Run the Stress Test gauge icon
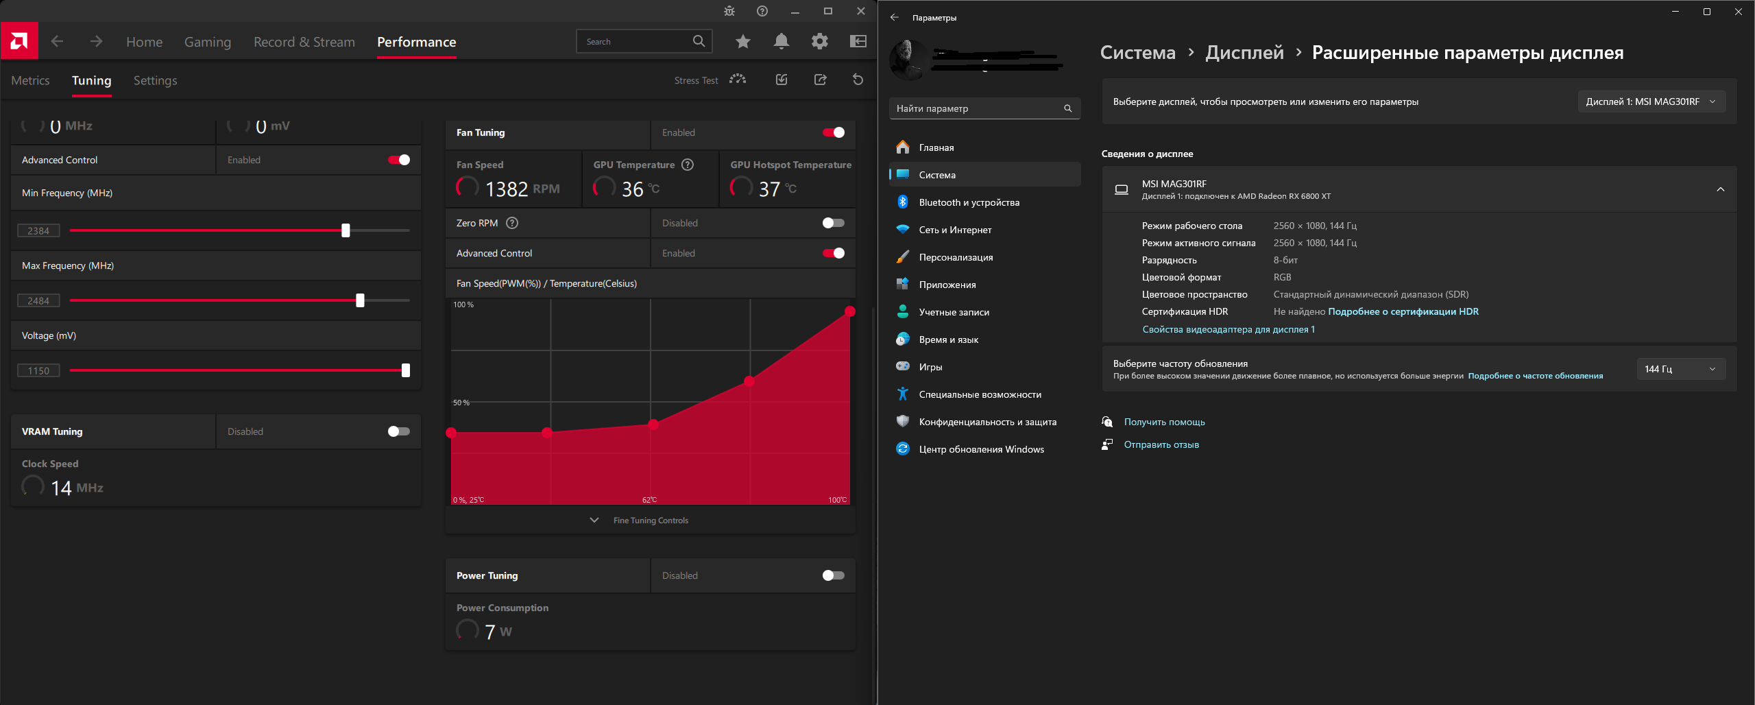The width and height of the screenshot is (1755, 705). [x=738, y=80]
